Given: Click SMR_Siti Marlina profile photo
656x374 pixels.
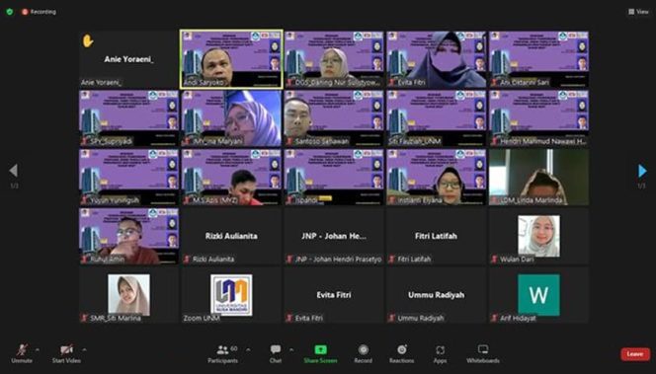Looking at the screenshot, I should coord(128,295).
